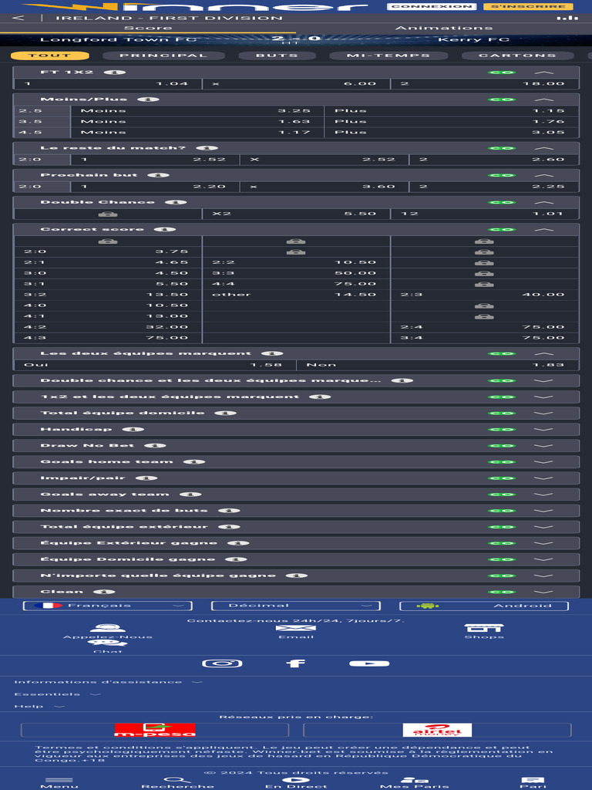Open info icon next to Double Chance
Viewport: 592px width, 790px height.
coord(176,202)
